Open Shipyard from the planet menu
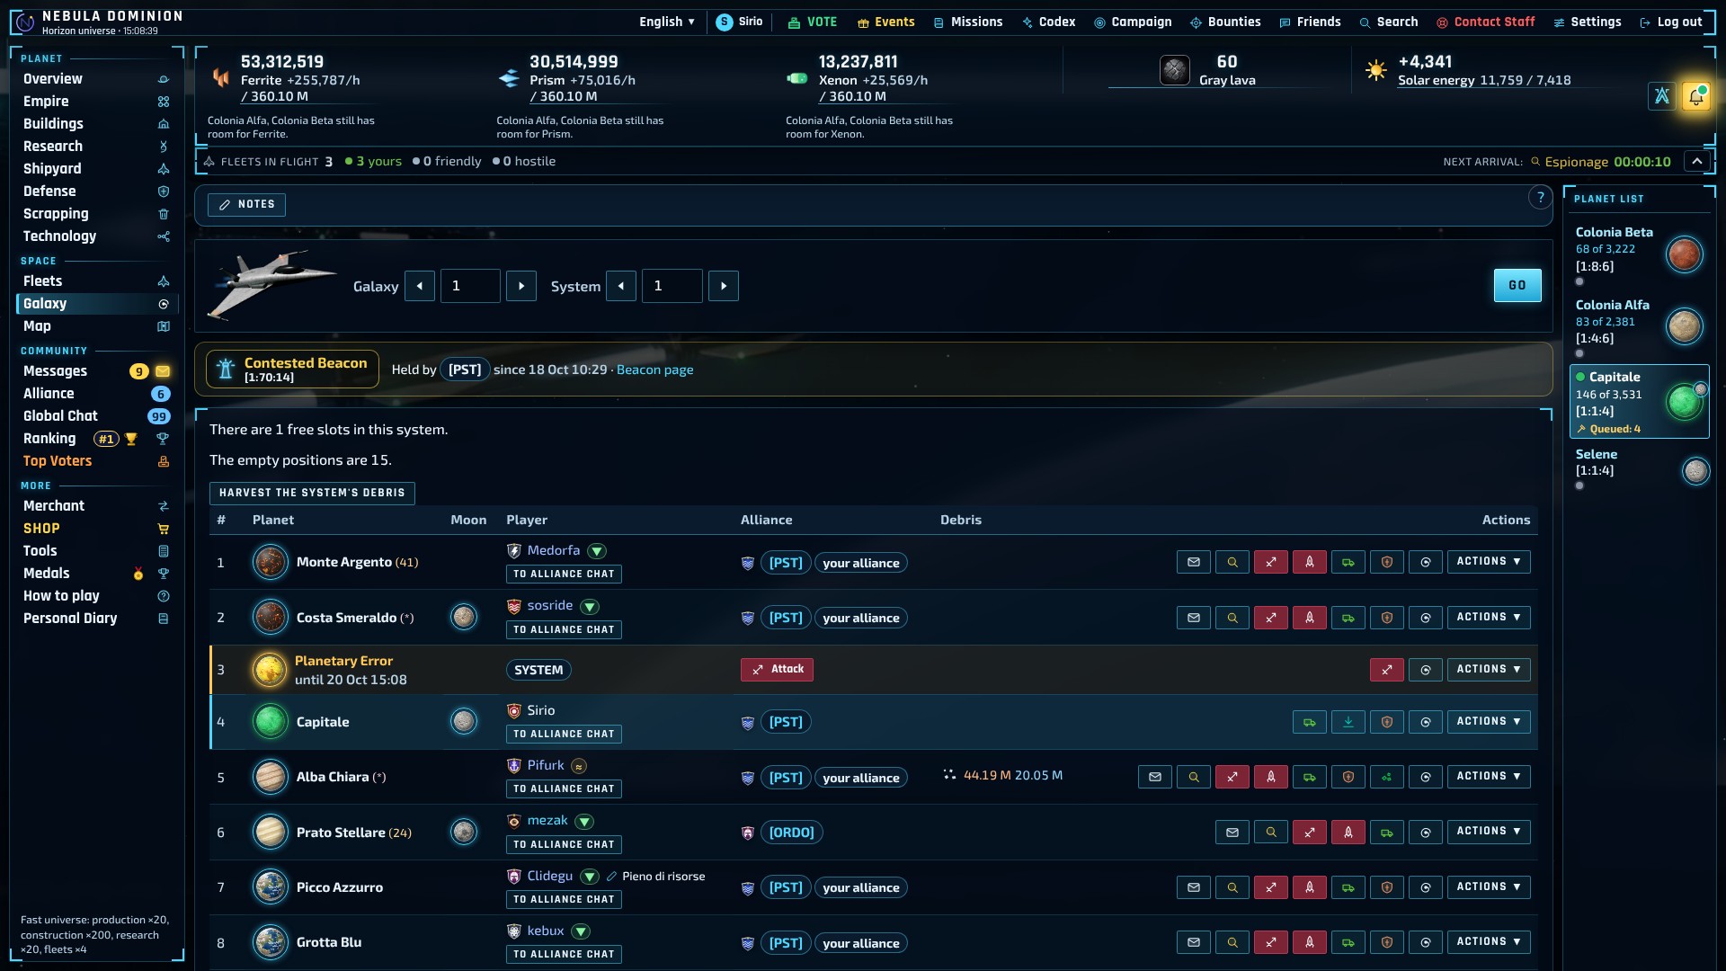Viewport: 1726px width, 971px height. click(x=96, y=169)
